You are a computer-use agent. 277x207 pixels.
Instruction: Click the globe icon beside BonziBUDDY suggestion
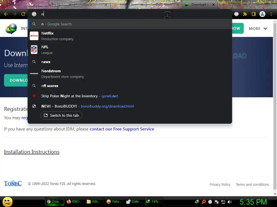(x=34, y=106)
